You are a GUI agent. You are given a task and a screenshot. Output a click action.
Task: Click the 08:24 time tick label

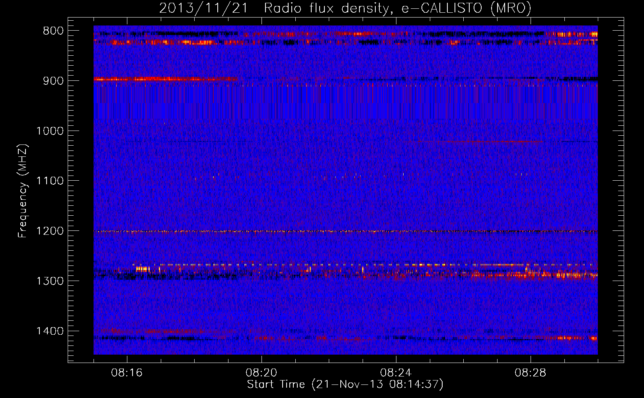point(396,373)
